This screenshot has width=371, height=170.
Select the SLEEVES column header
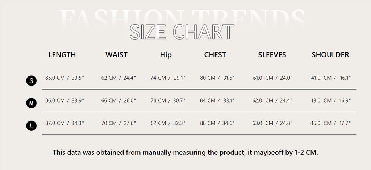click(272, 55)
